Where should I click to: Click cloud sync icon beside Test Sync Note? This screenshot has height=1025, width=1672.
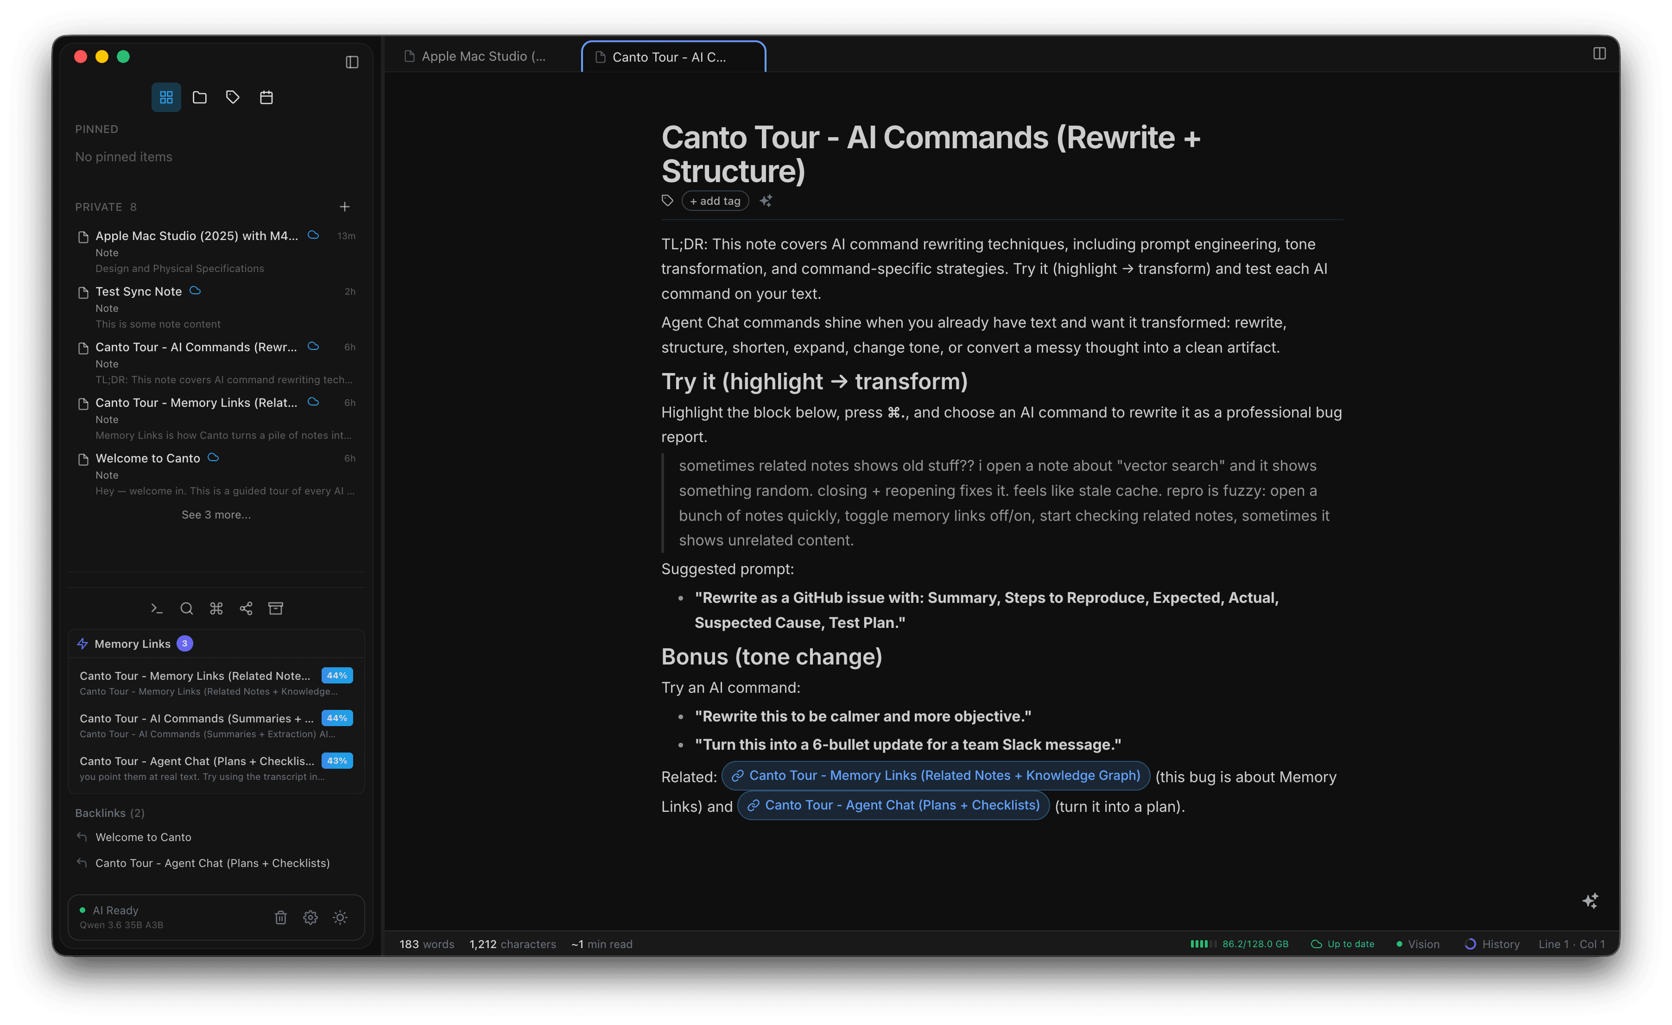click(x=196, y=291)
